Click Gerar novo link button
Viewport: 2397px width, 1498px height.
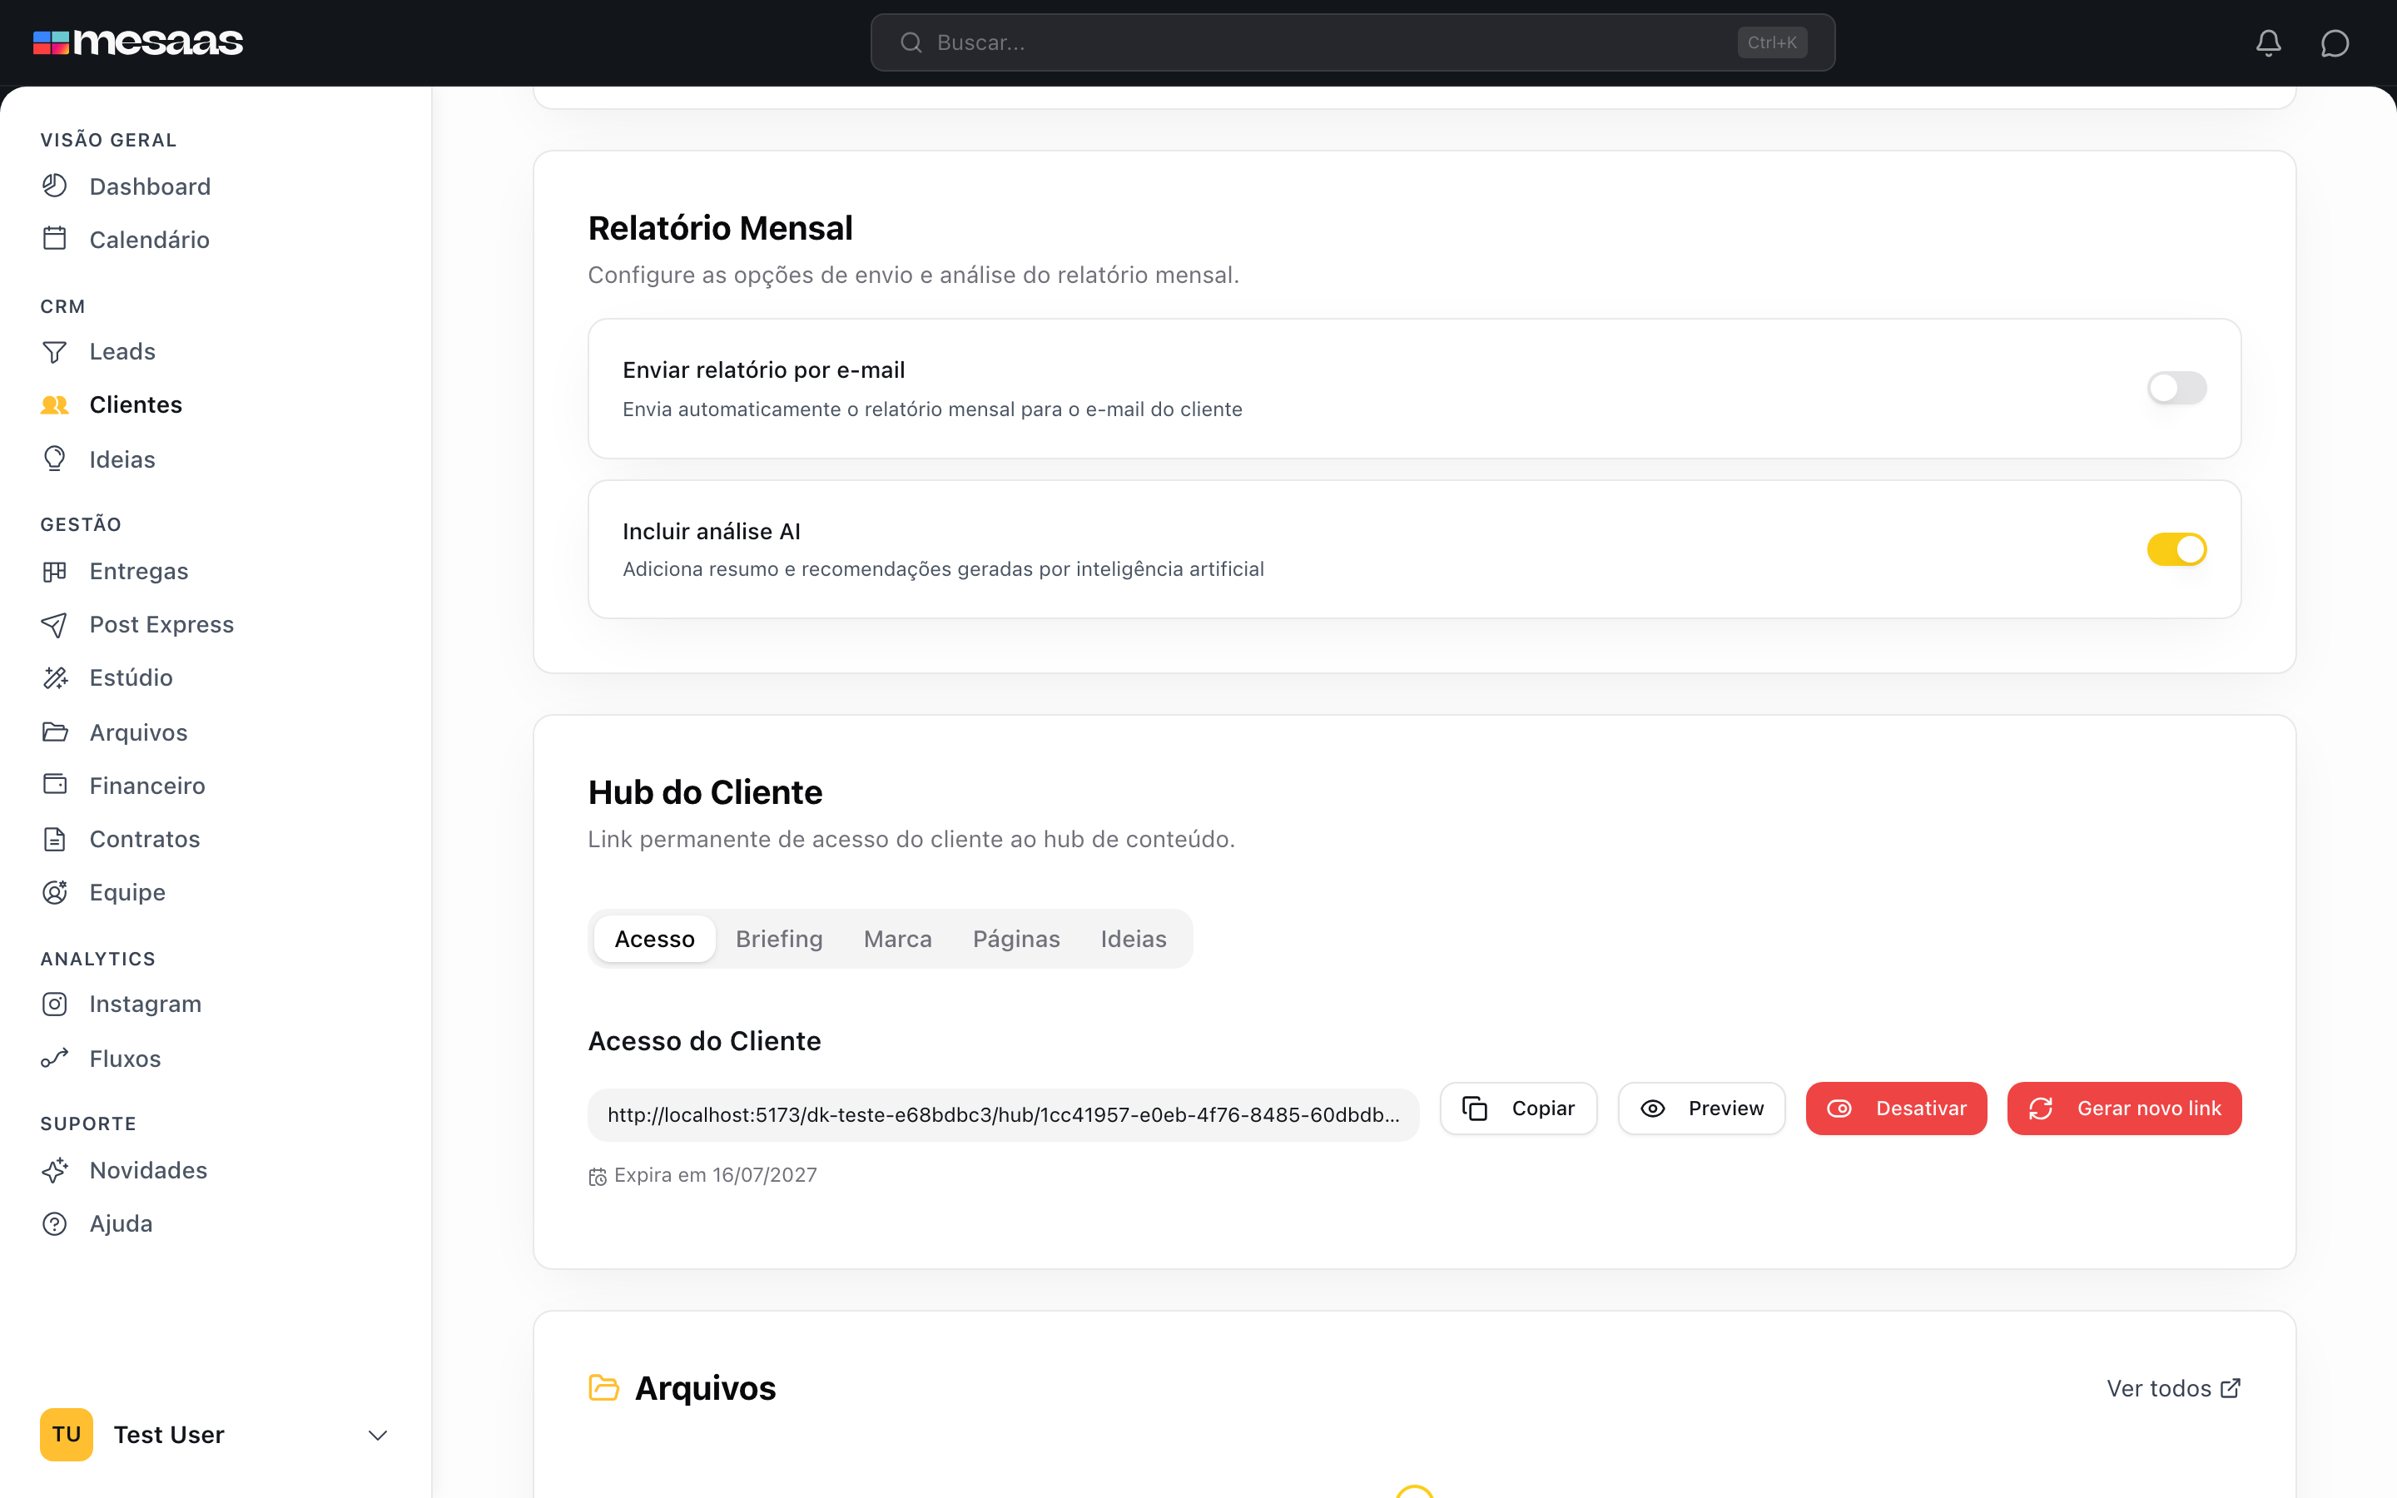tap(2124, 1108)
